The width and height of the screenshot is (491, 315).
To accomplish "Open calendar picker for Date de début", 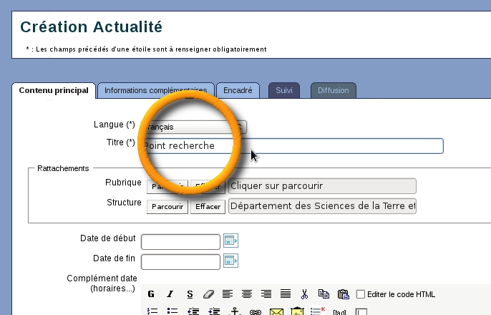I will 230,241.
